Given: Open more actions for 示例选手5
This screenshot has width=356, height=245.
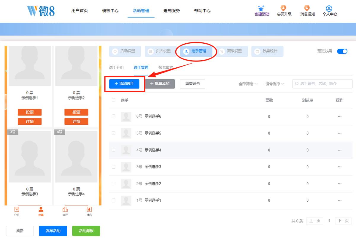Looking at the screenshot, I should (x=340, y=133).
